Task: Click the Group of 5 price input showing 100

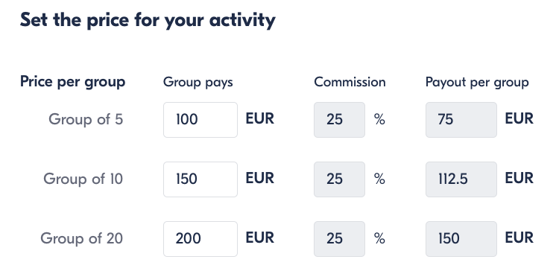Action: 200,120
